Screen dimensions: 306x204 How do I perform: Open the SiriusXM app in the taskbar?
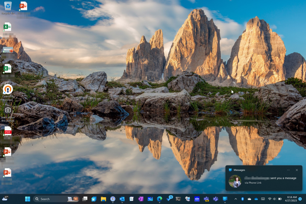[x=197, y=199]
